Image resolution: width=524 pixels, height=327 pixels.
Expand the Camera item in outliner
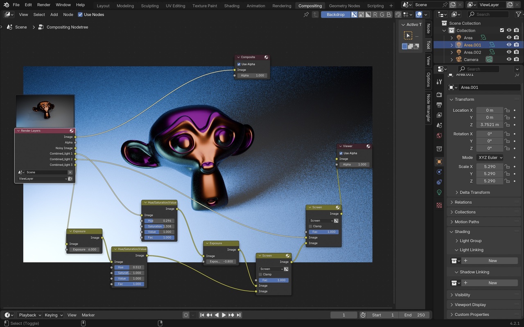click(x=452, y=60)
